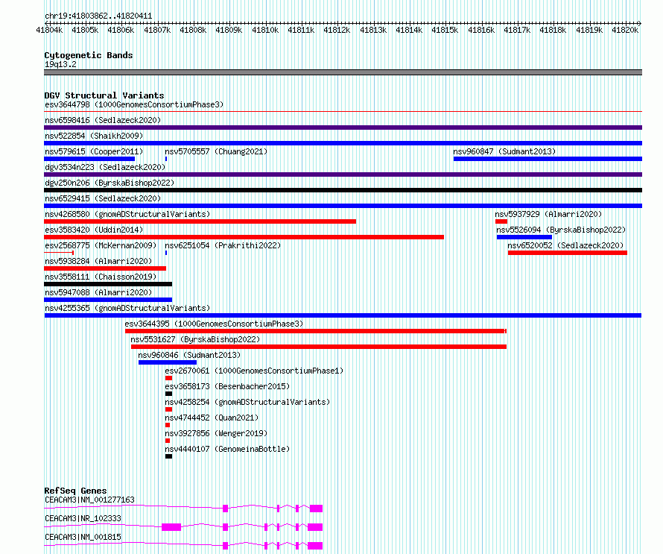Click the nsv4268580 gnomAD red bar
The height and width of the screenshot is (554, 663).
tap(200, 221)
